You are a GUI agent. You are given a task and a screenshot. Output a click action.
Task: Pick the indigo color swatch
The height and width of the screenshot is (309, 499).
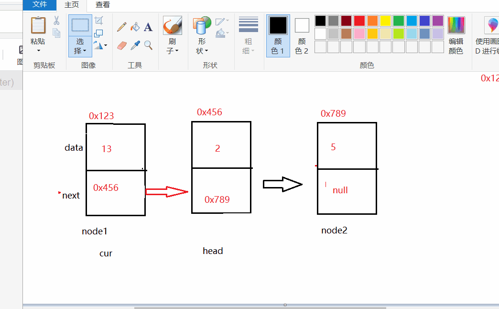tap(424, 21)
